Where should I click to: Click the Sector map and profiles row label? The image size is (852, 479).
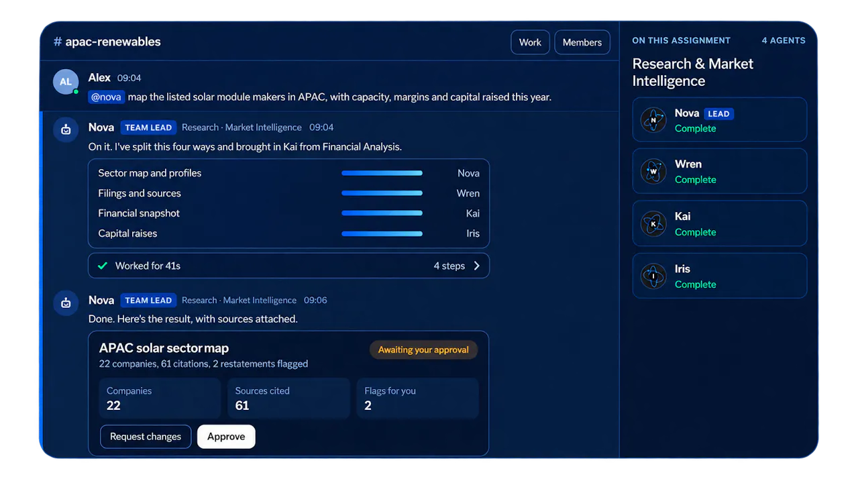click(150, 173)
